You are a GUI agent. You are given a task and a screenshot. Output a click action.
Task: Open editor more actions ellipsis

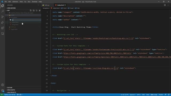pyautogui.click(x=168, y=5)
